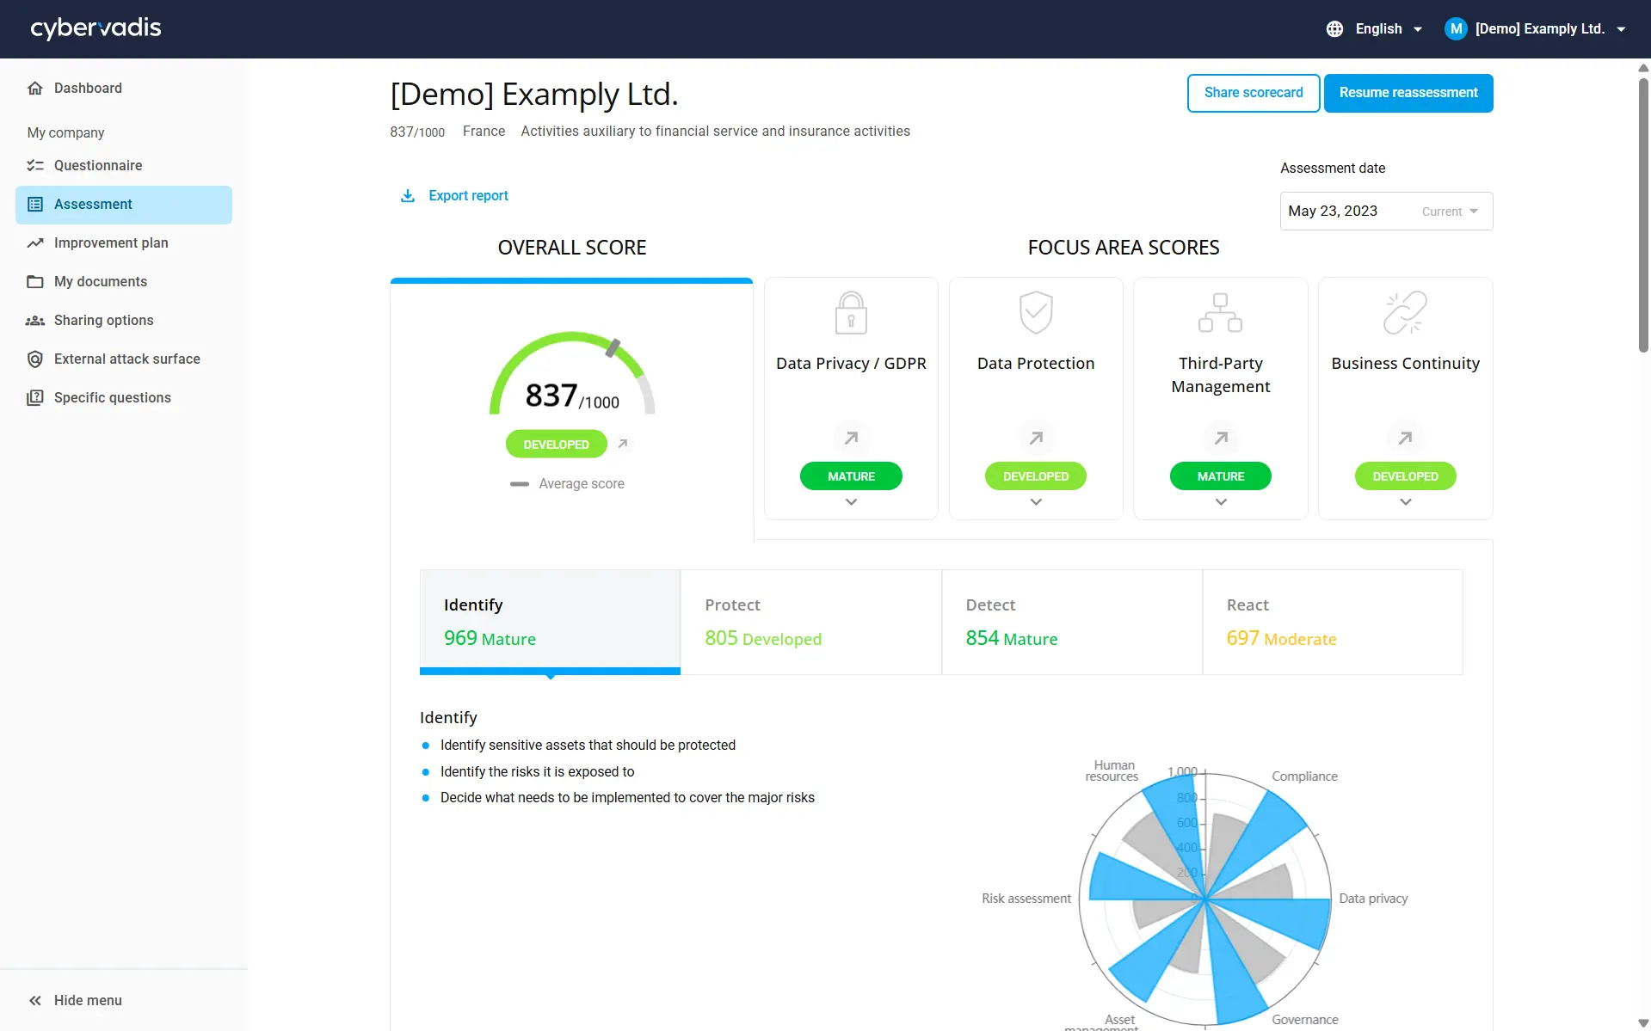Click the page's vertical scrollbar

[x=1643, y=215]
